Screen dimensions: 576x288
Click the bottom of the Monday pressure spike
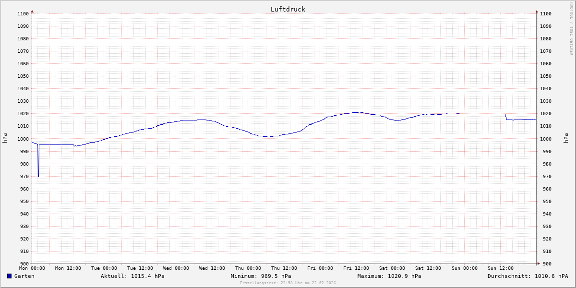[38, 176]
